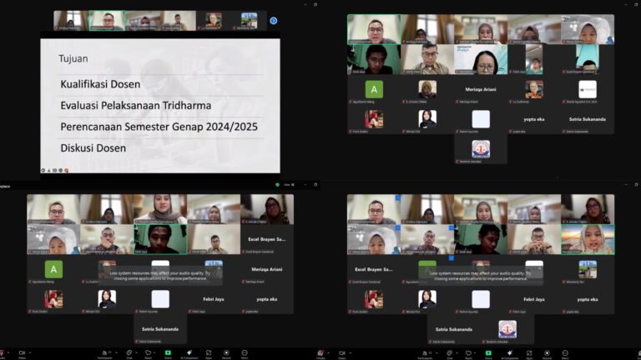Click green Share button in bottom-right window
641x360 pixels.
click(x=488, y=353)
